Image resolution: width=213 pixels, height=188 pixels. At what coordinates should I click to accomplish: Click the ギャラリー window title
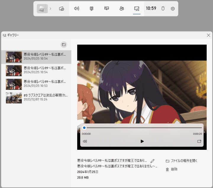point(13,35)
